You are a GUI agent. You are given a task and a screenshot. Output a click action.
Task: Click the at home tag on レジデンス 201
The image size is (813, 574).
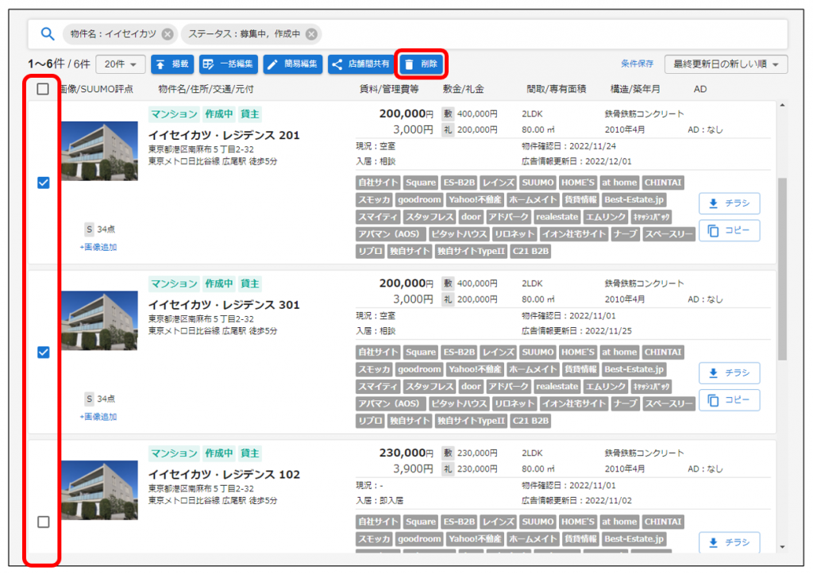pos(619,183)
